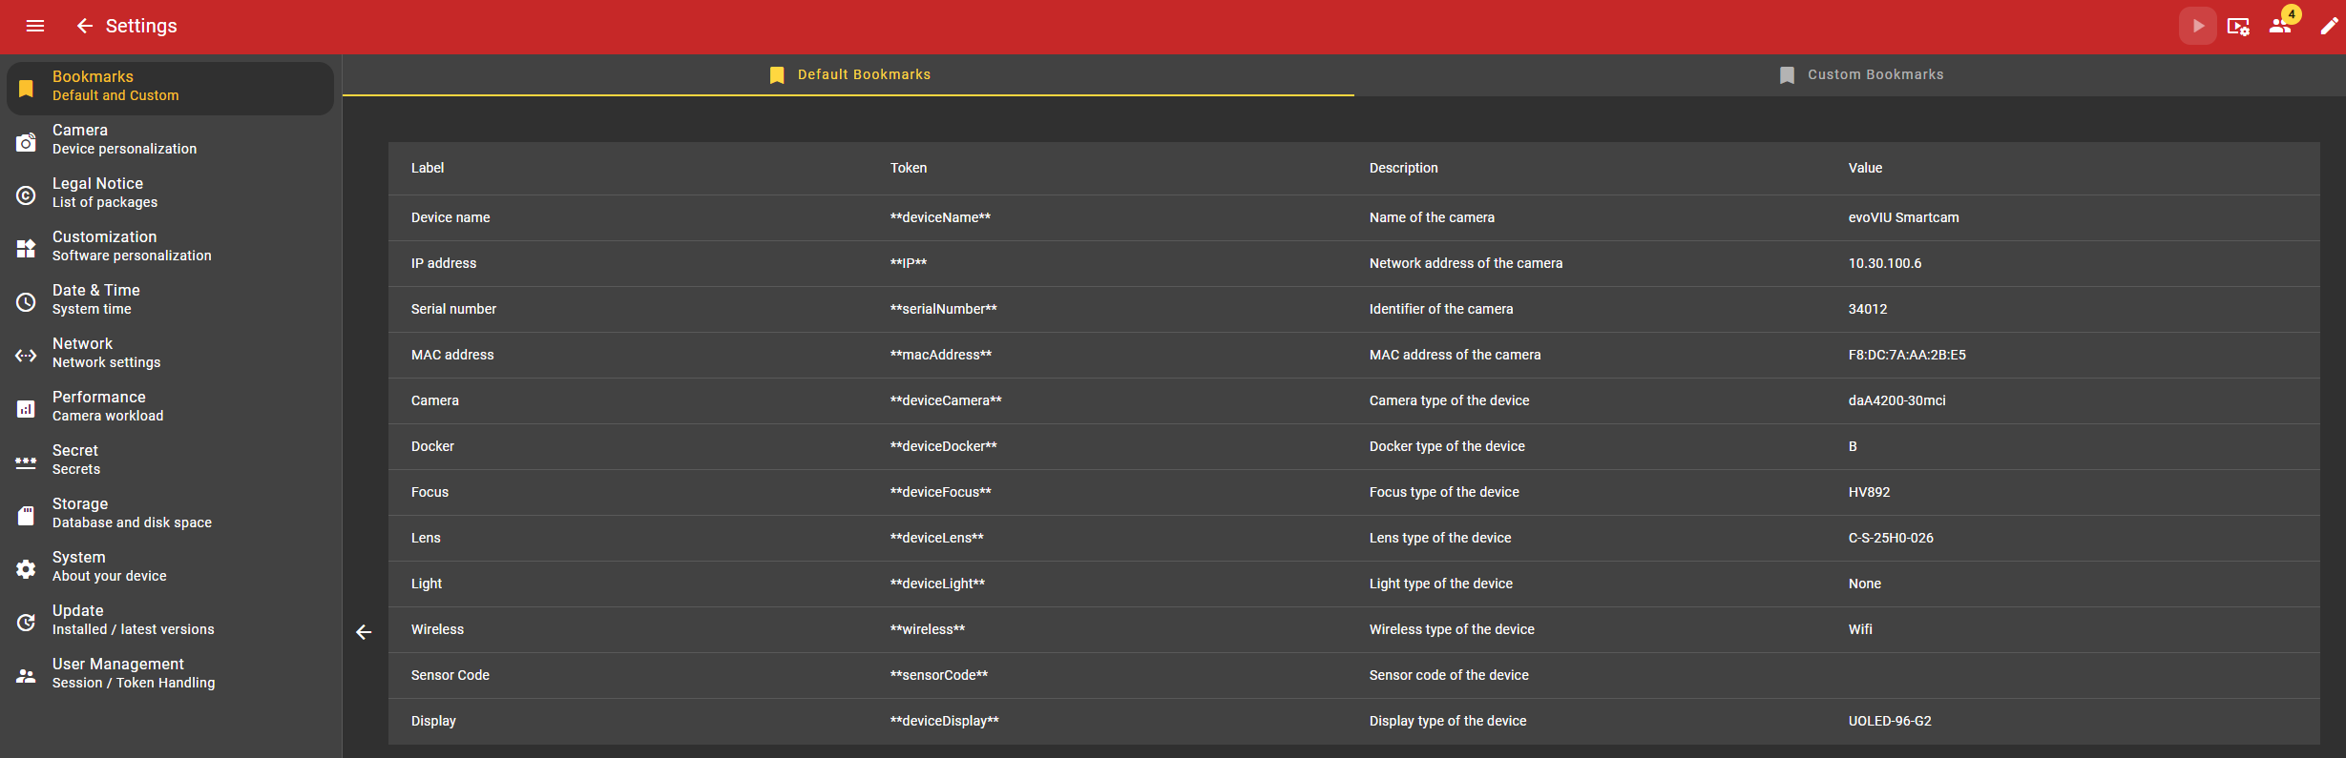Open the hamburger navigation menu
The height and width of the screenshot is (758, 2346).
click(x=35, y=26)
